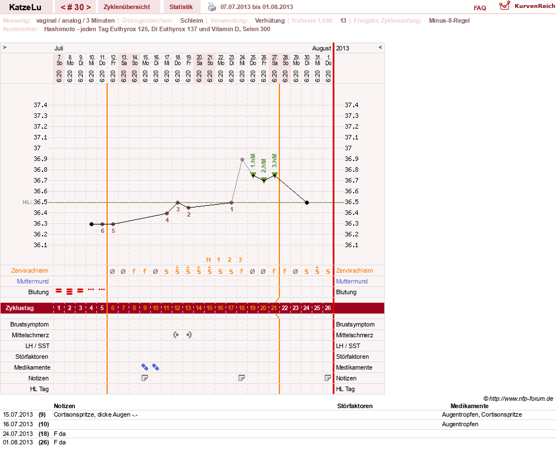Click spotting dots on cycle day 4

[x=91, y=290]
